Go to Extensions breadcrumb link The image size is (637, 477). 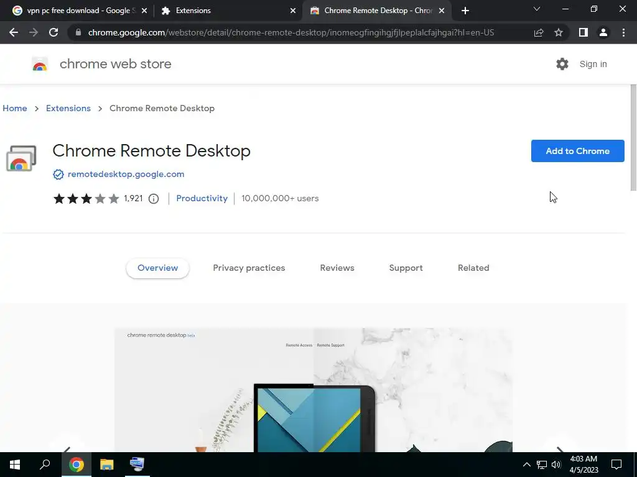[x=68, y=108]
